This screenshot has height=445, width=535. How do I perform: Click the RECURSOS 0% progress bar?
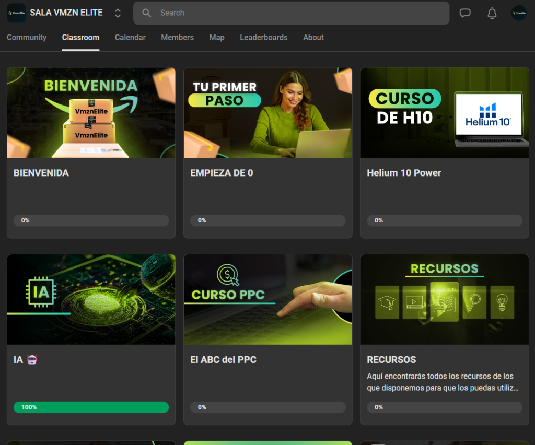445,407
